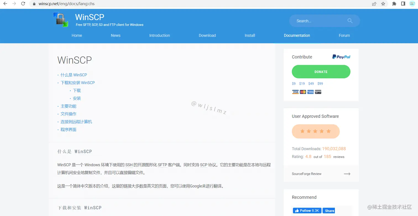The image size is (418, 216).
Task: Select the Visa card icon
Action: click(x=295, y=92)
